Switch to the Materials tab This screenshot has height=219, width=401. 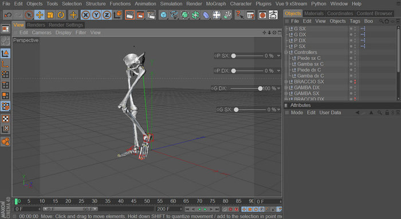[314, 13]
